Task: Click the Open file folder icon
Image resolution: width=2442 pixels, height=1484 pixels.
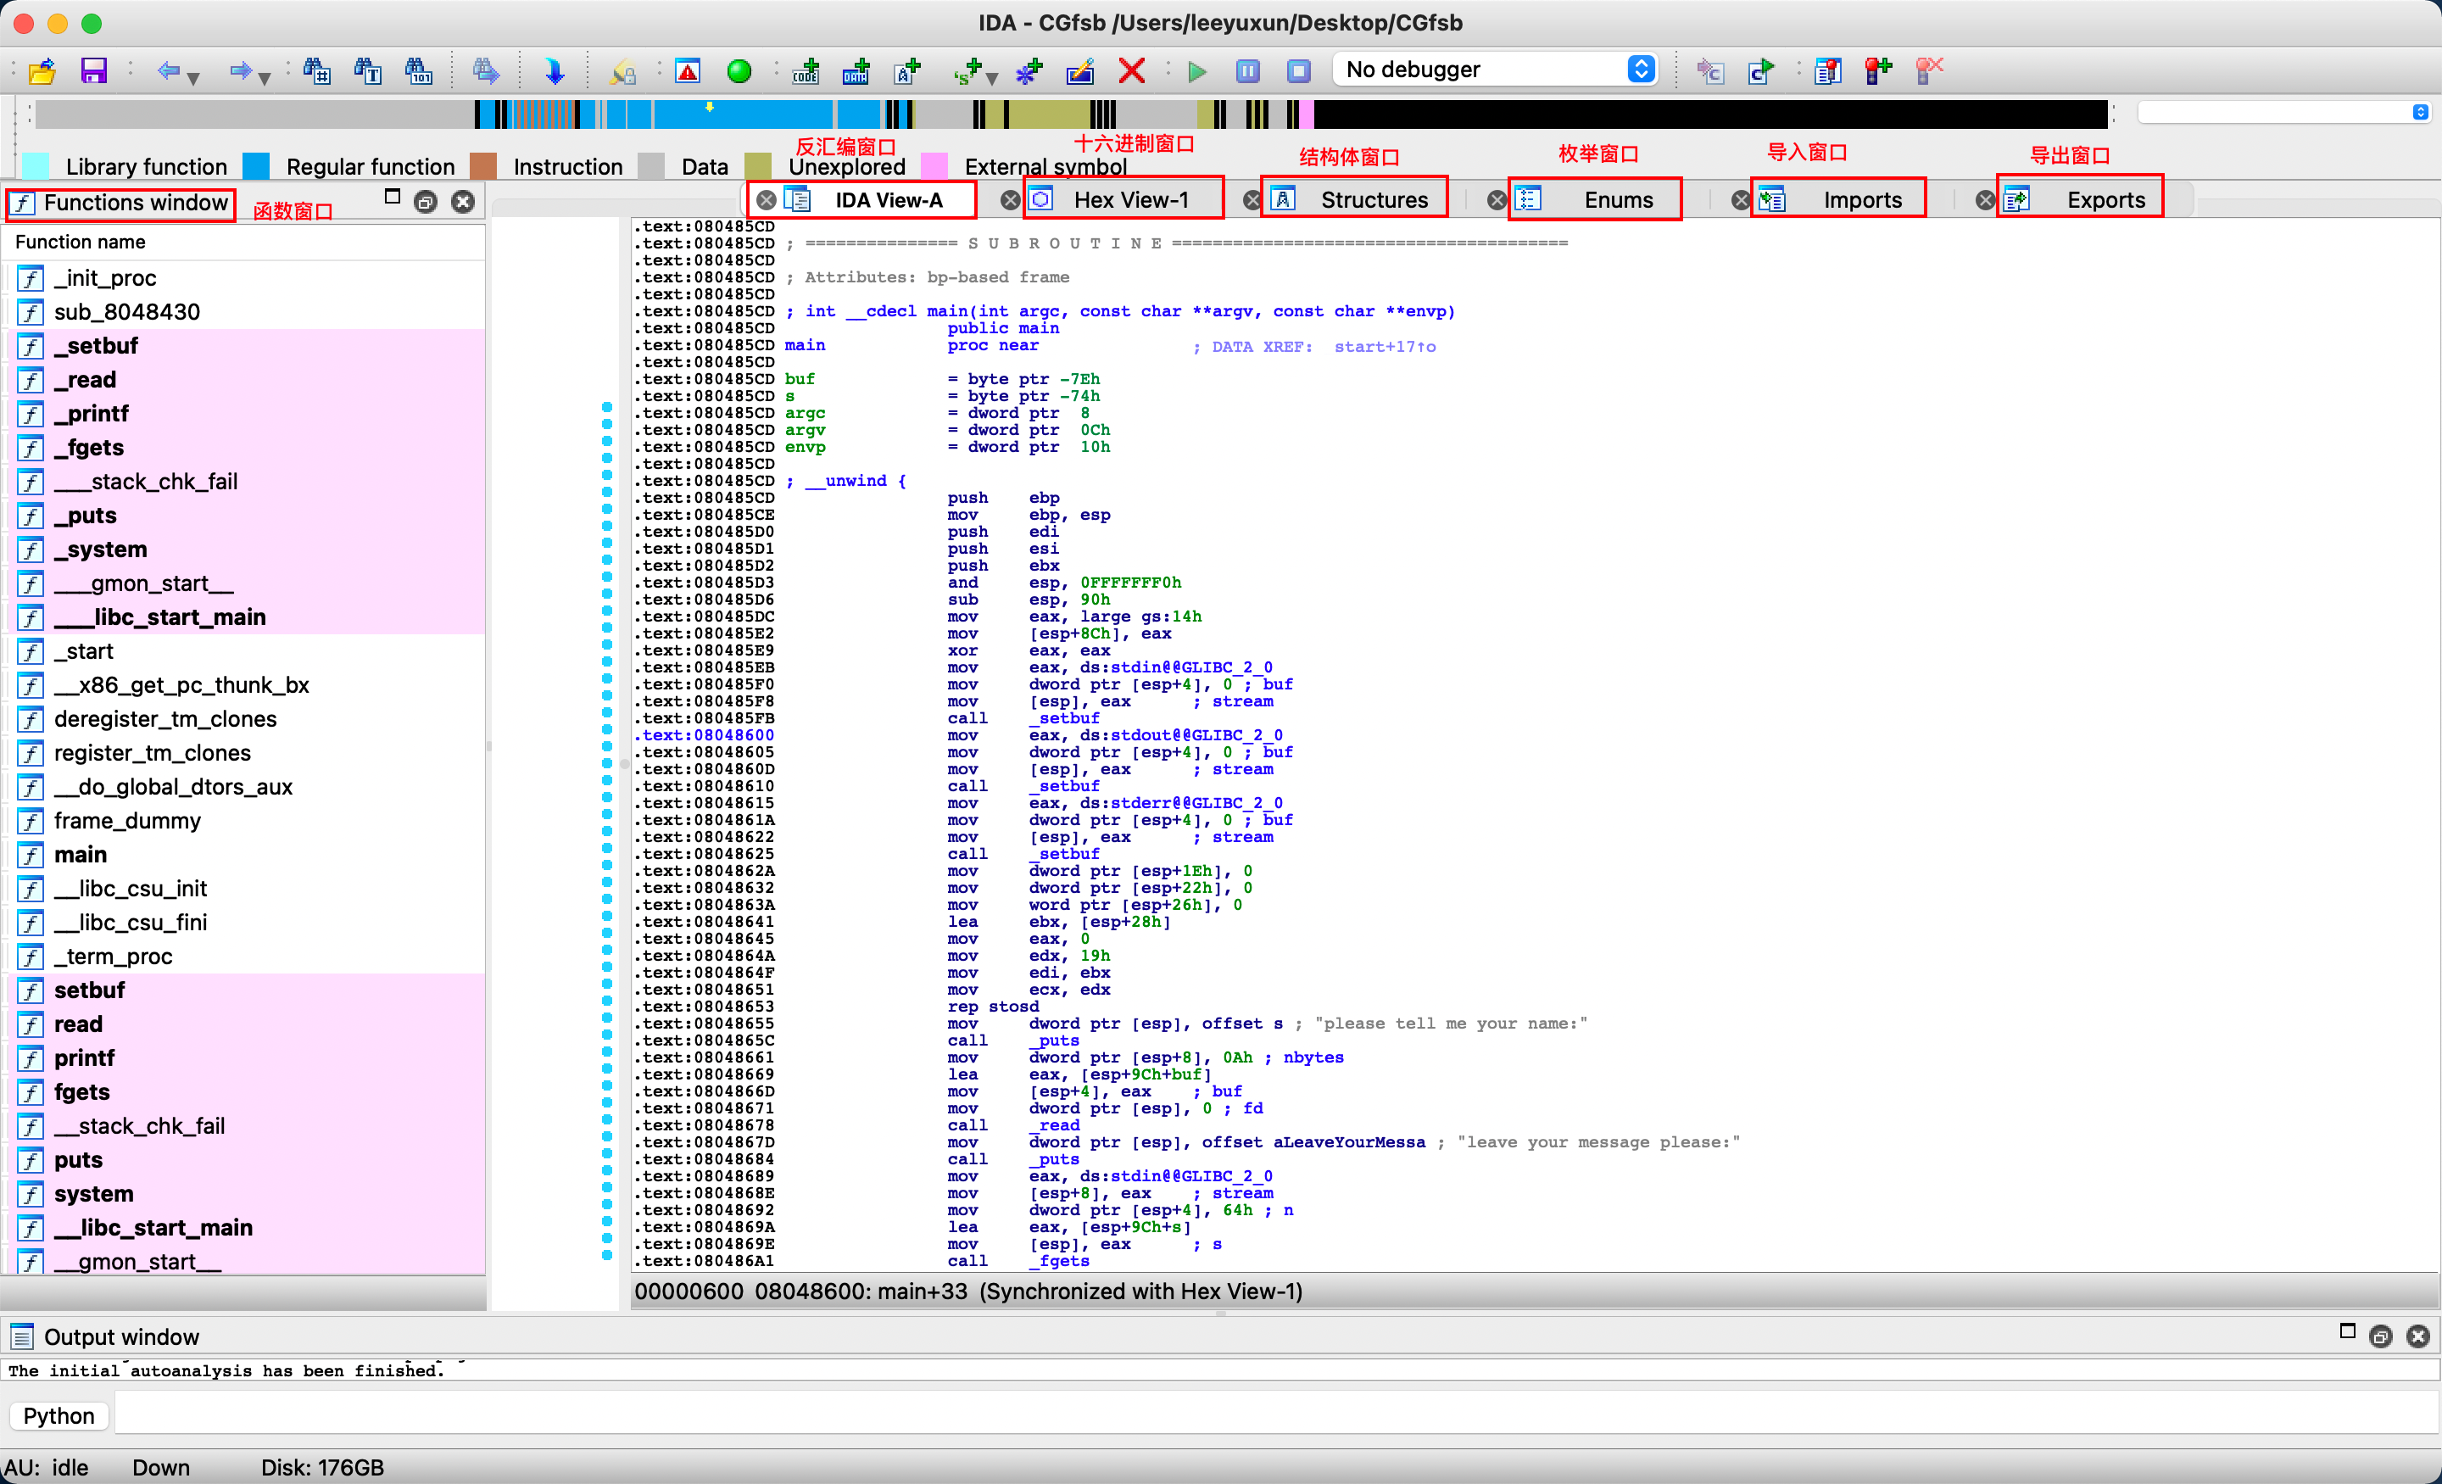Action: click(42, 70)
